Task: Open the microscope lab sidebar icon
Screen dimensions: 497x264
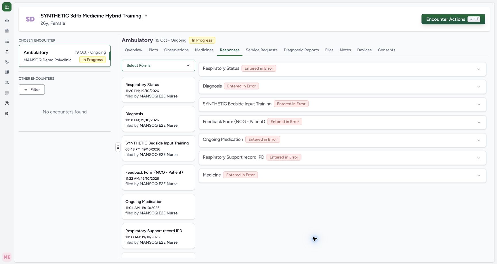Action: pyautogui.click(x=7, y=62)
